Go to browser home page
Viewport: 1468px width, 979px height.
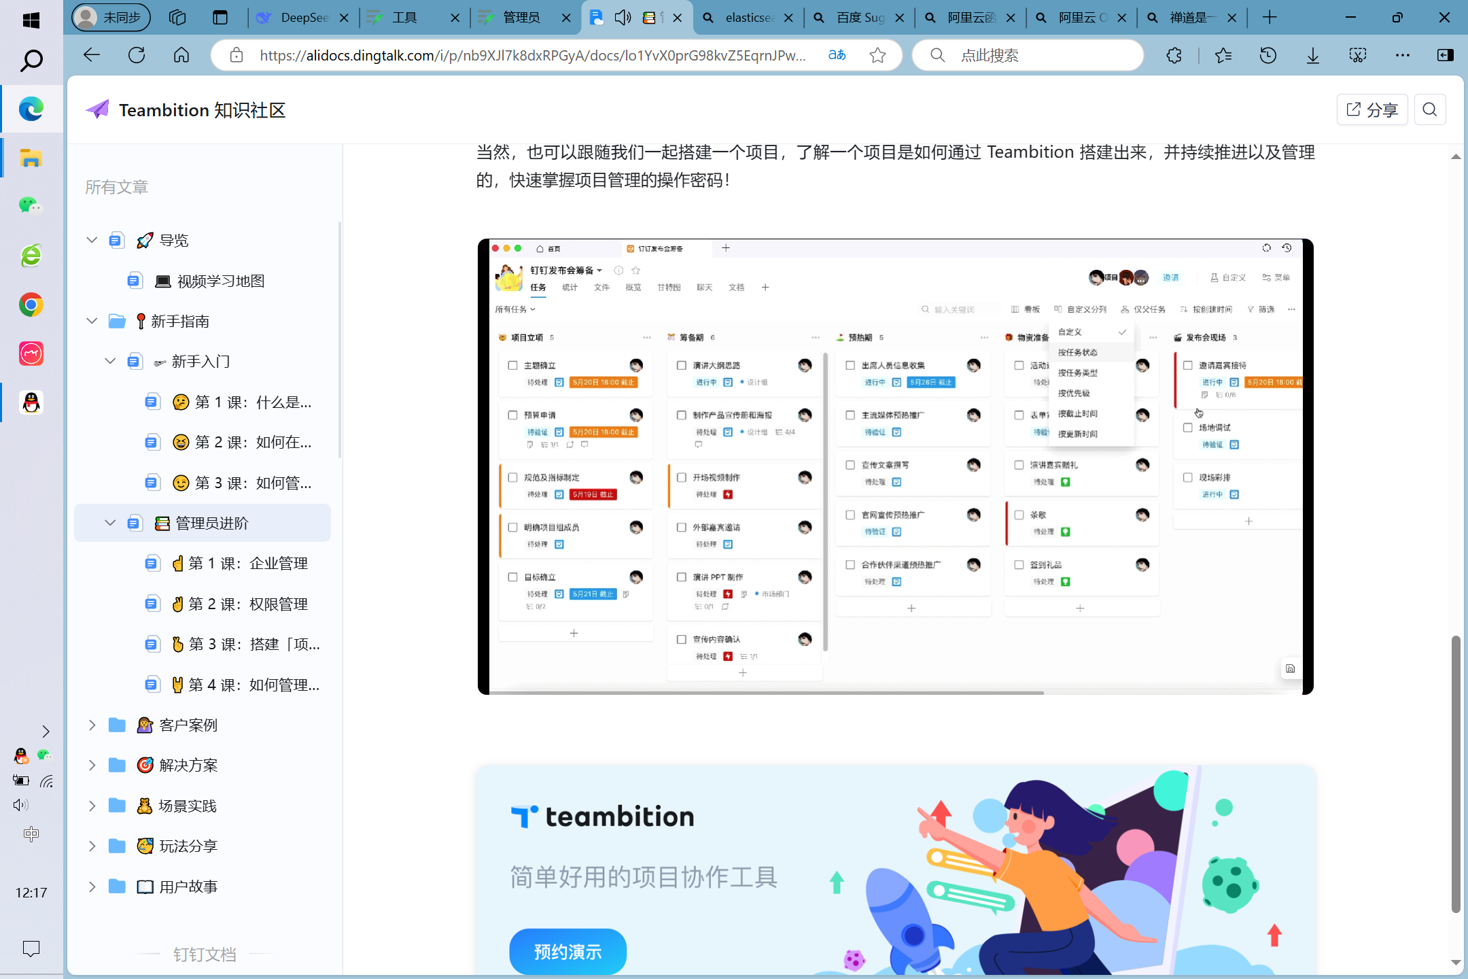181,55
